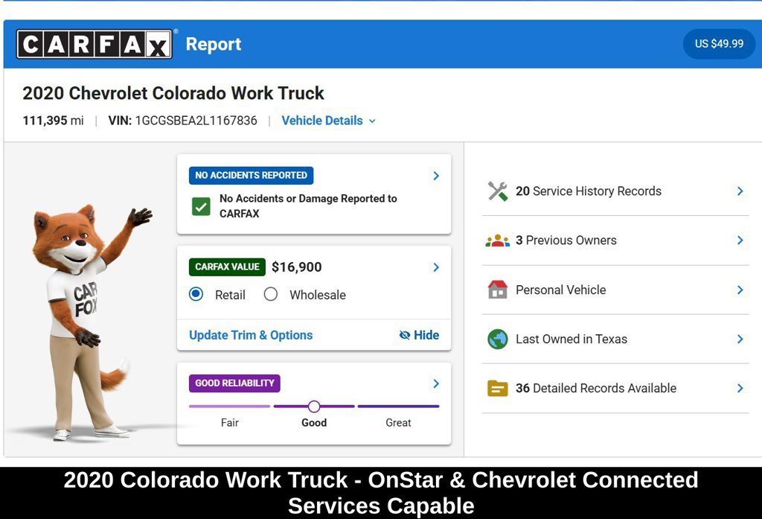Click the 3 Previous Owners text
This screenshot has height=519, width=762.
click(x=566, y=241)
